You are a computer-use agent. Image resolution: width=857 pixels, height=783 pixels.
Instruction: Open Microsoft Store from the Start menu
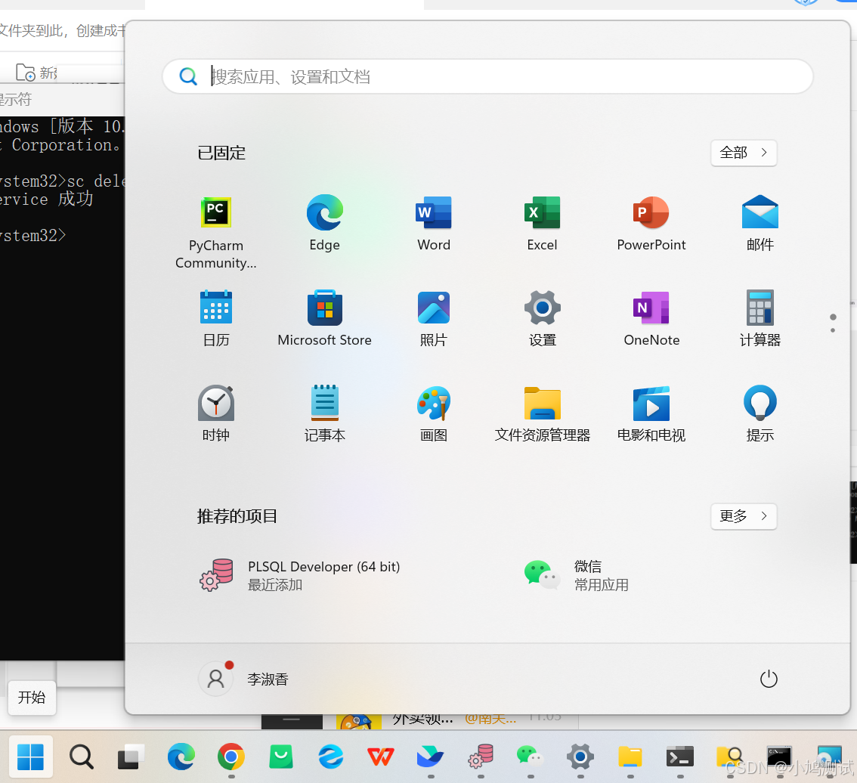[324, 317]
